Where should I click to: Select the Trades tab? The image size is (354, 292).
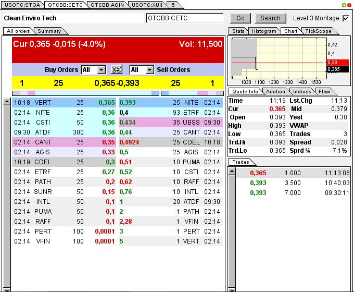pyautogui.click(x=241, y=162)
